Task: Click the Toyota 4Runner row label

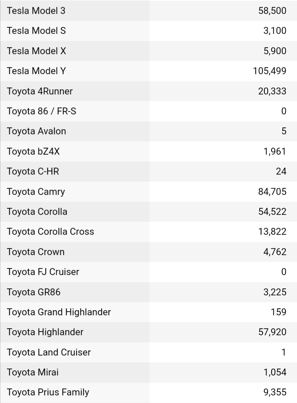Action: [40, 91]
